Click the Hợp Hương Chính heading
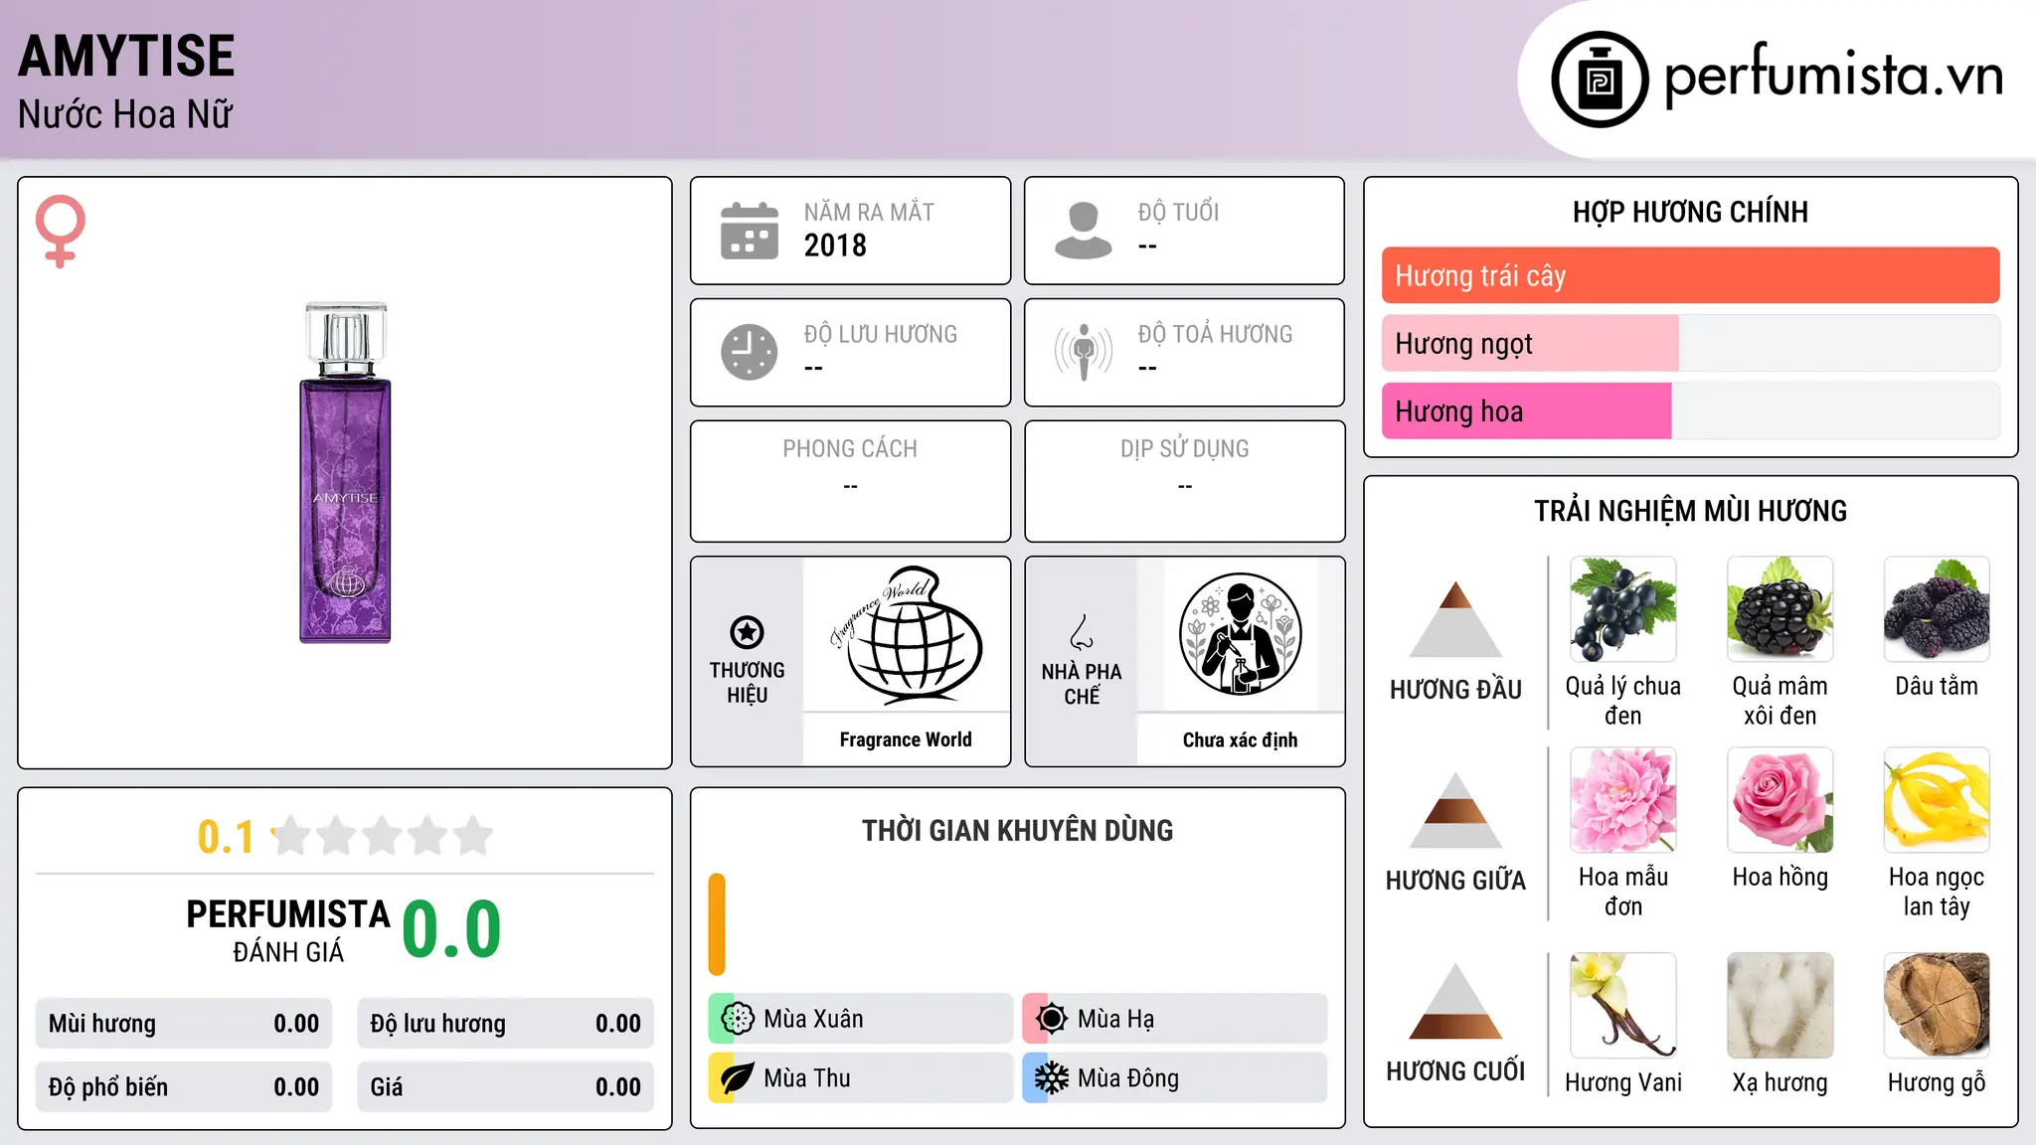 pyautogui.click(x=1690, y=212)
